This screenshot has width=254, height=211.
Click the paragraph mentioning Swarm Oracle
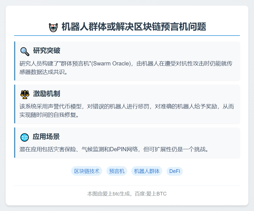point(126,68)
